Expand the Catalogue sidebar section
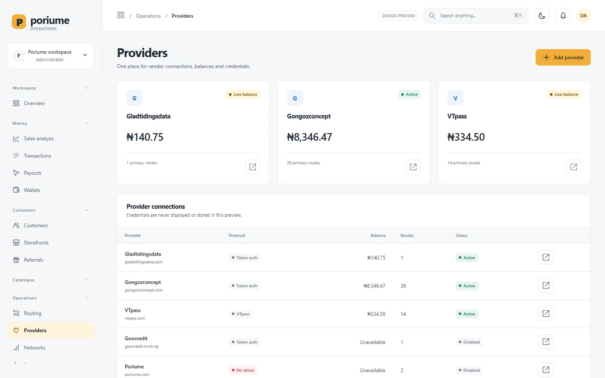 [51, 280]
